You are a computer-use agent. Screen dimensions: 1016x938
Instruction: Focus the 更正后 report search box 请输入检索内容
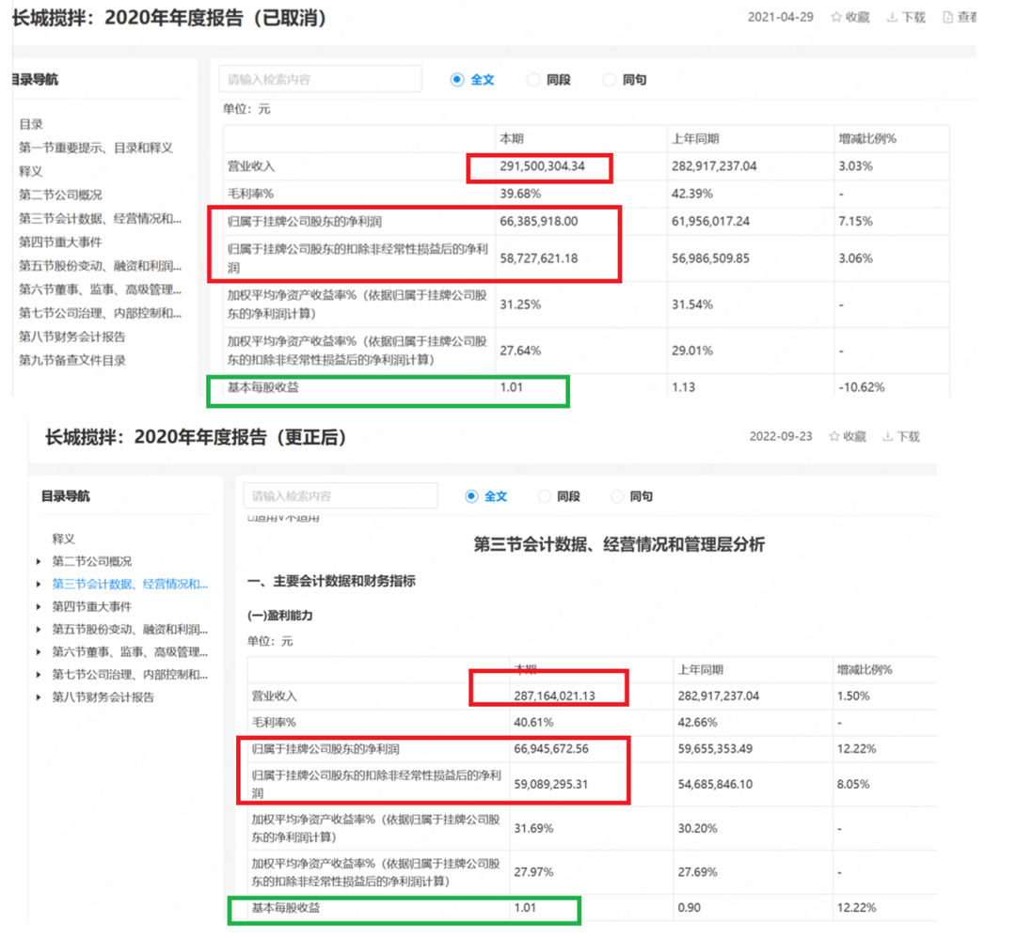341,496
